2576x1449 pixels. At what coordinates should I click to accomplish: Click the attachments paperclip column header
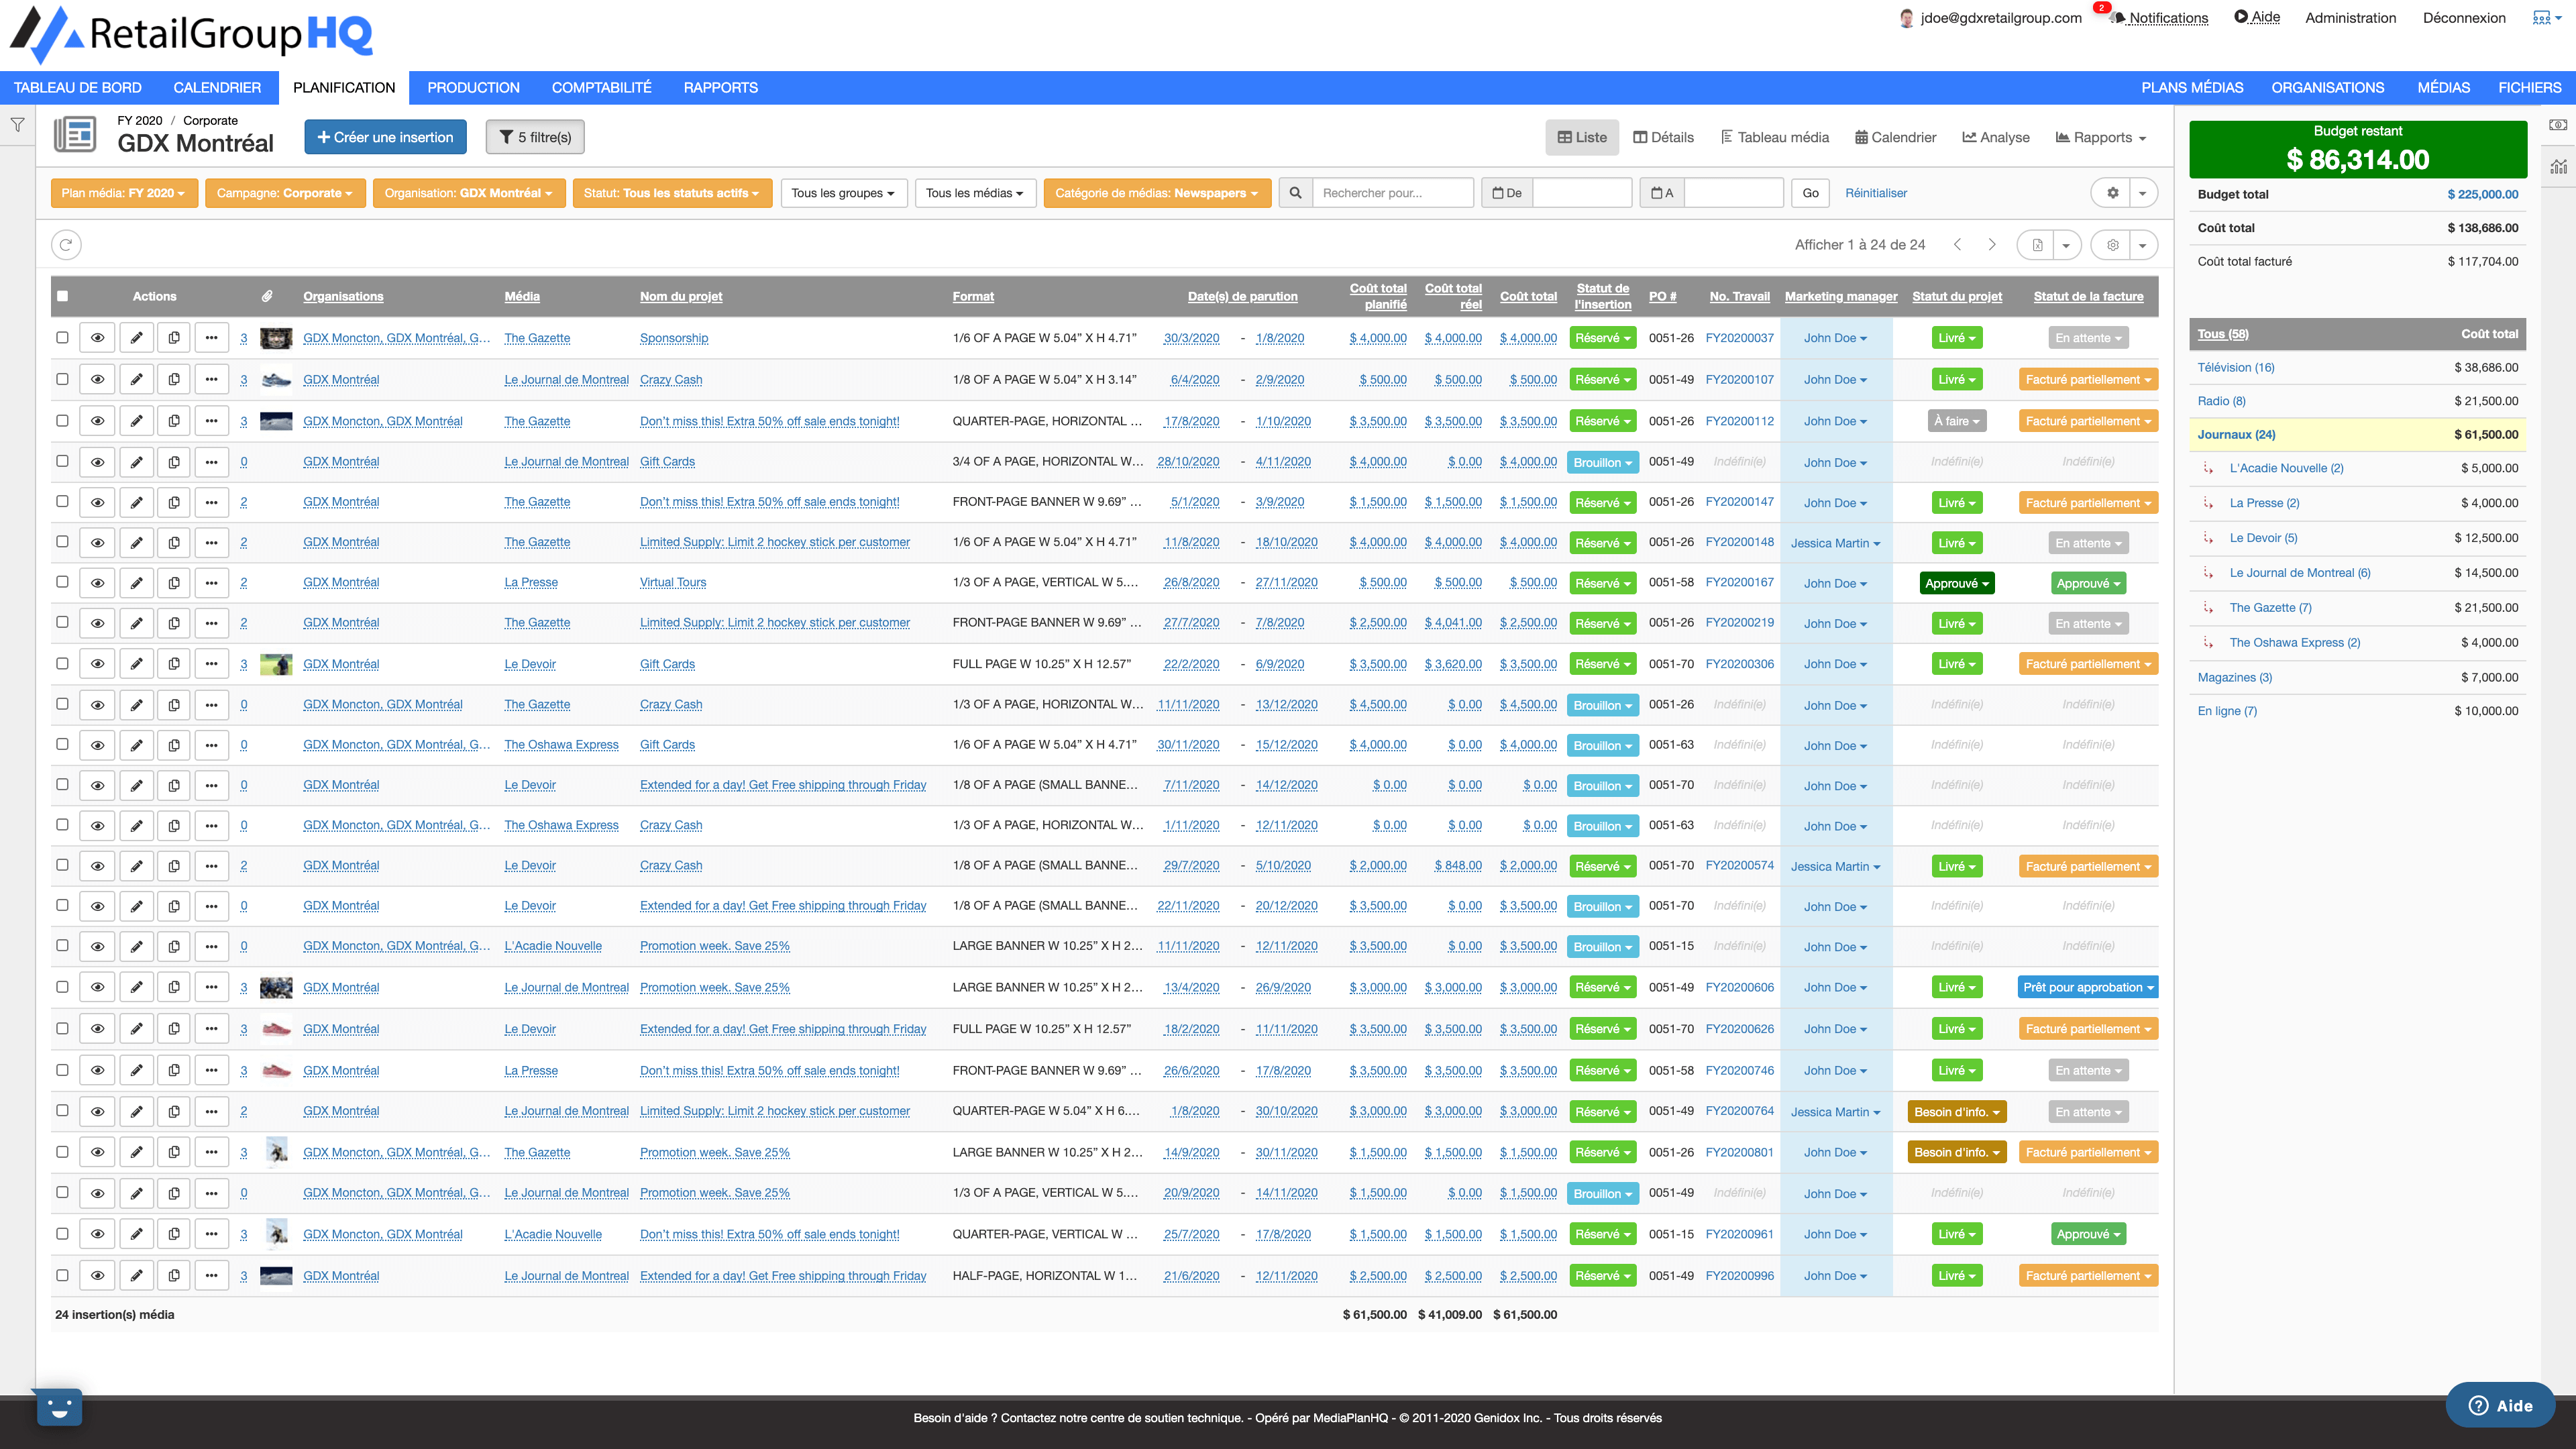[267, 296]
